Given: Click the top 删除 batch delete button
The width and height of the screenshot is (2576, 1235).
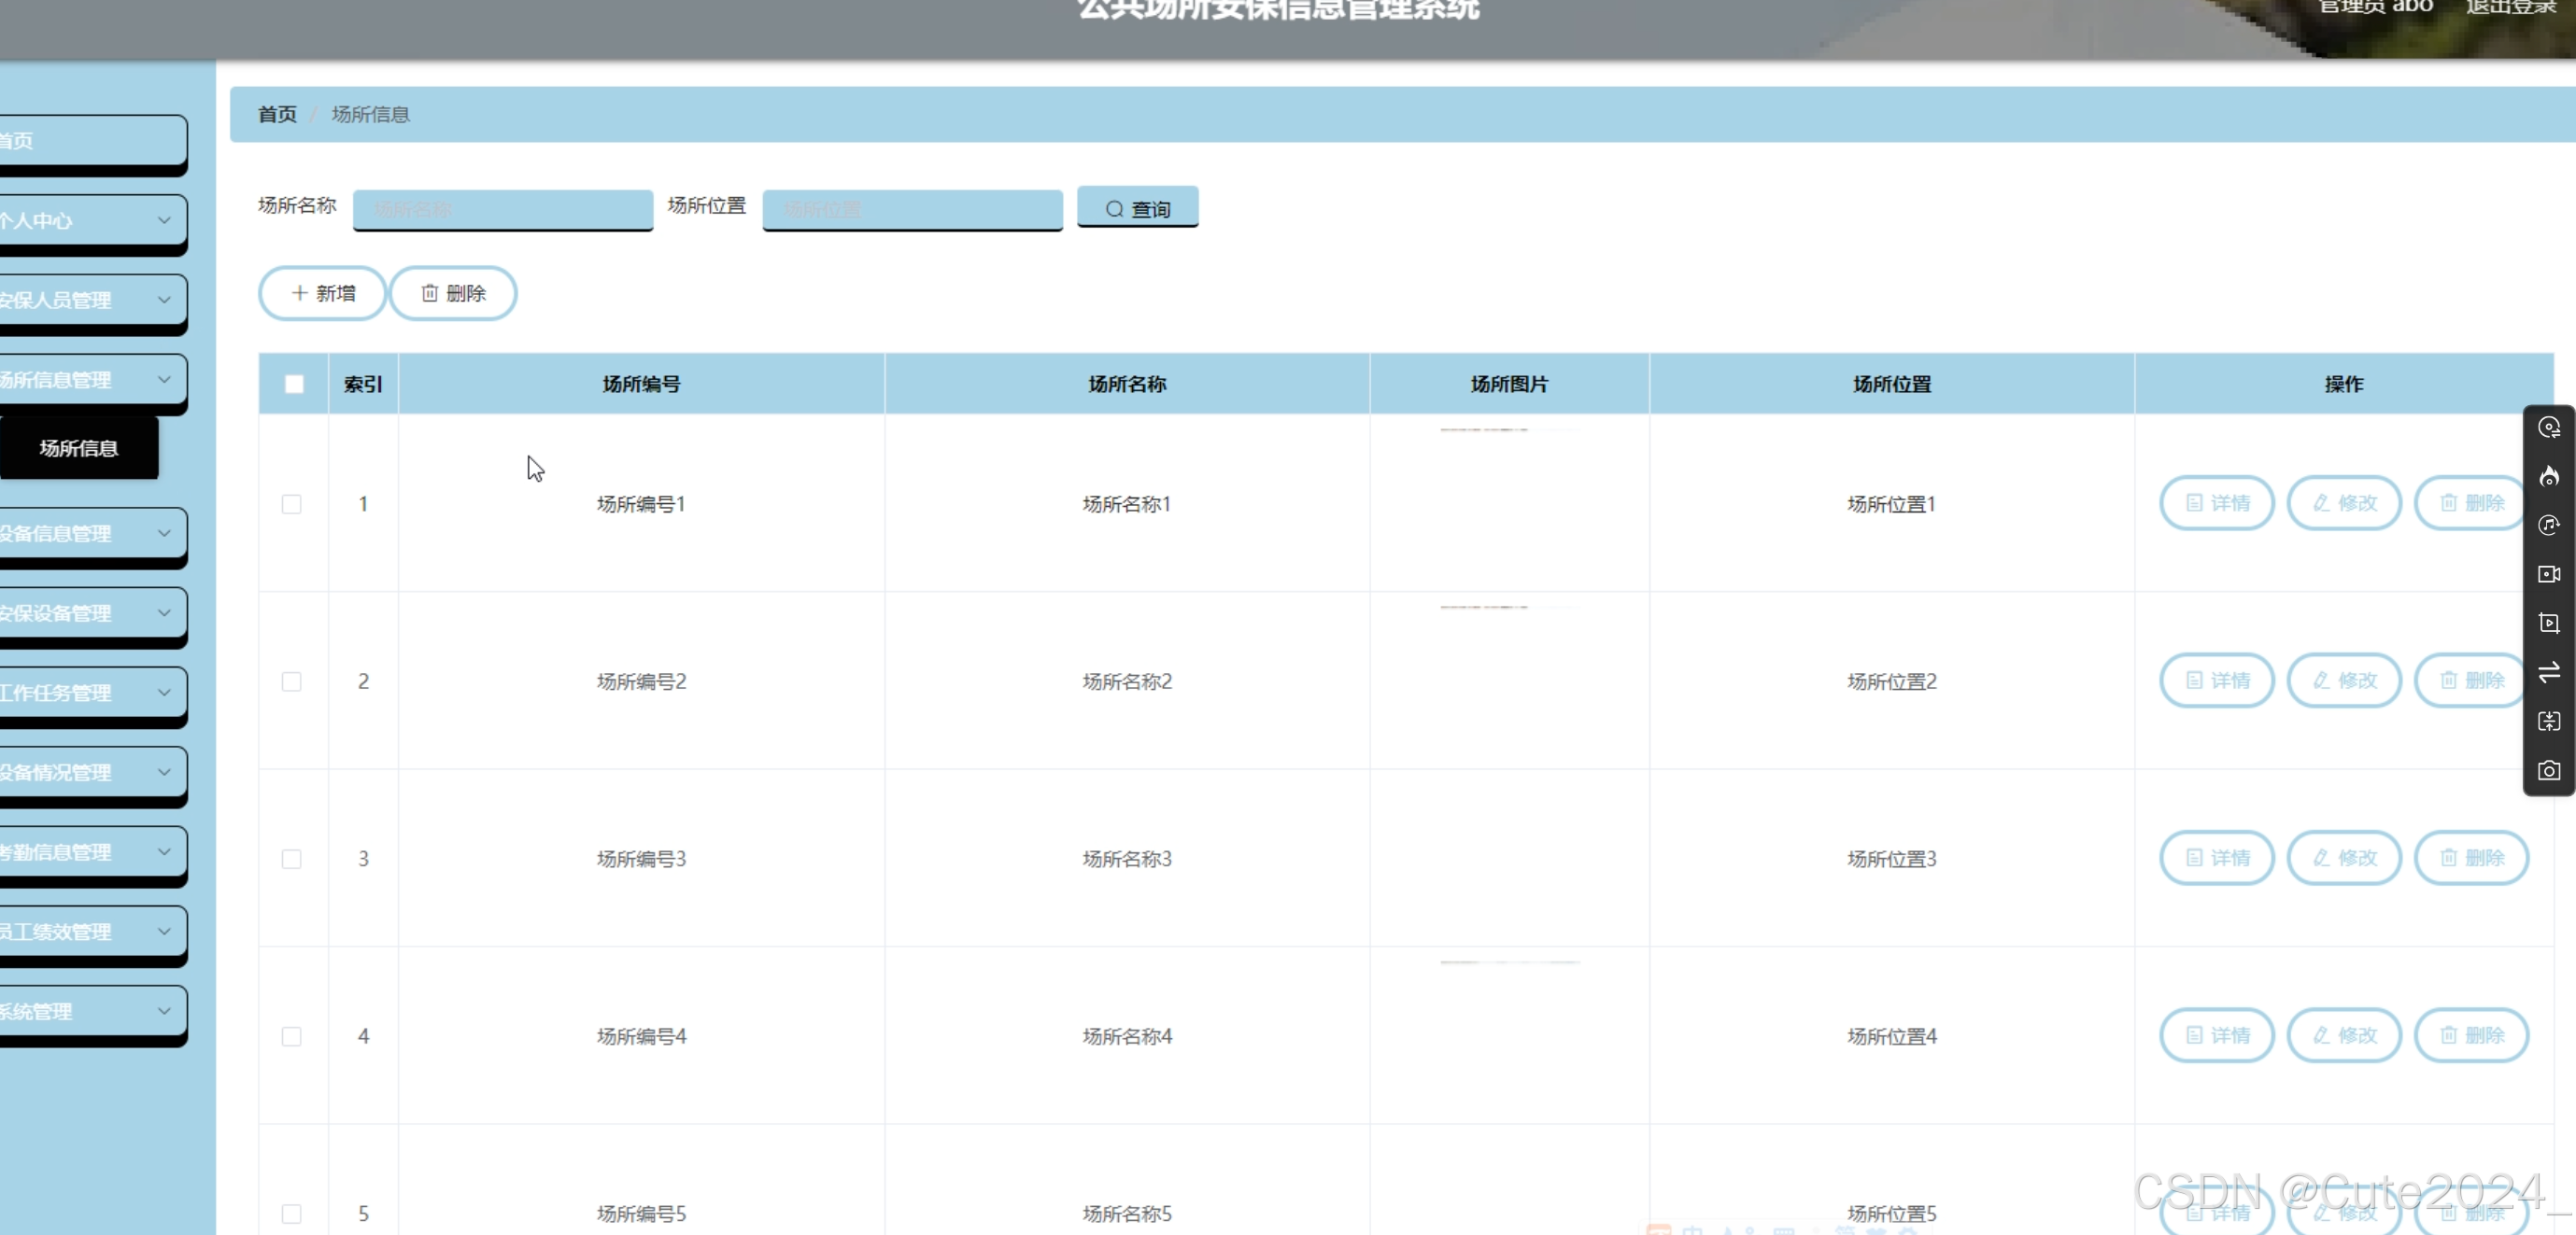Looking at the screenshot, I should (x=453, y=293).
